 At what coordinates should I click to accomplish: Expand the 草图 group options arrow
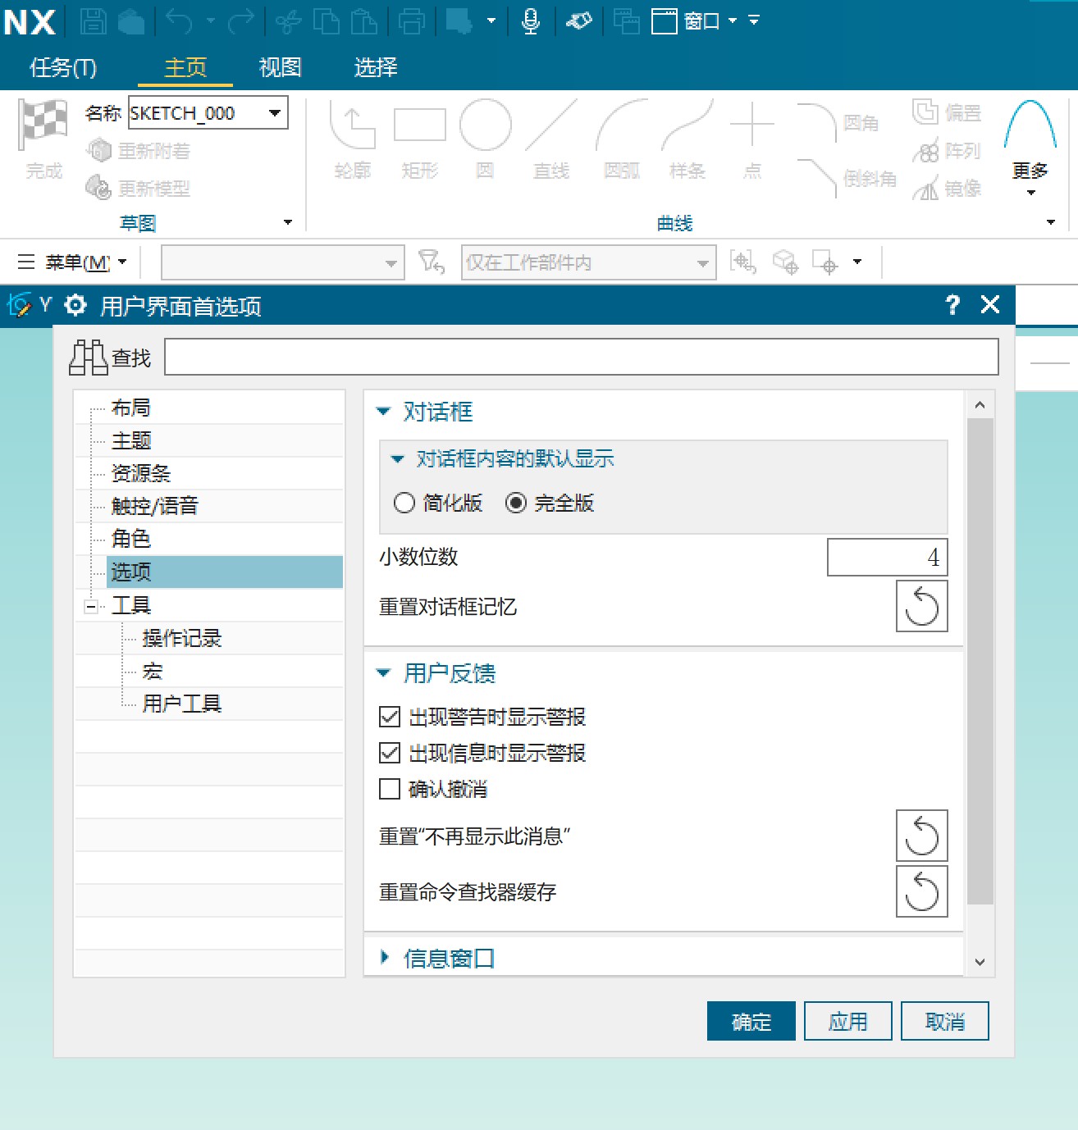(288, 222)
